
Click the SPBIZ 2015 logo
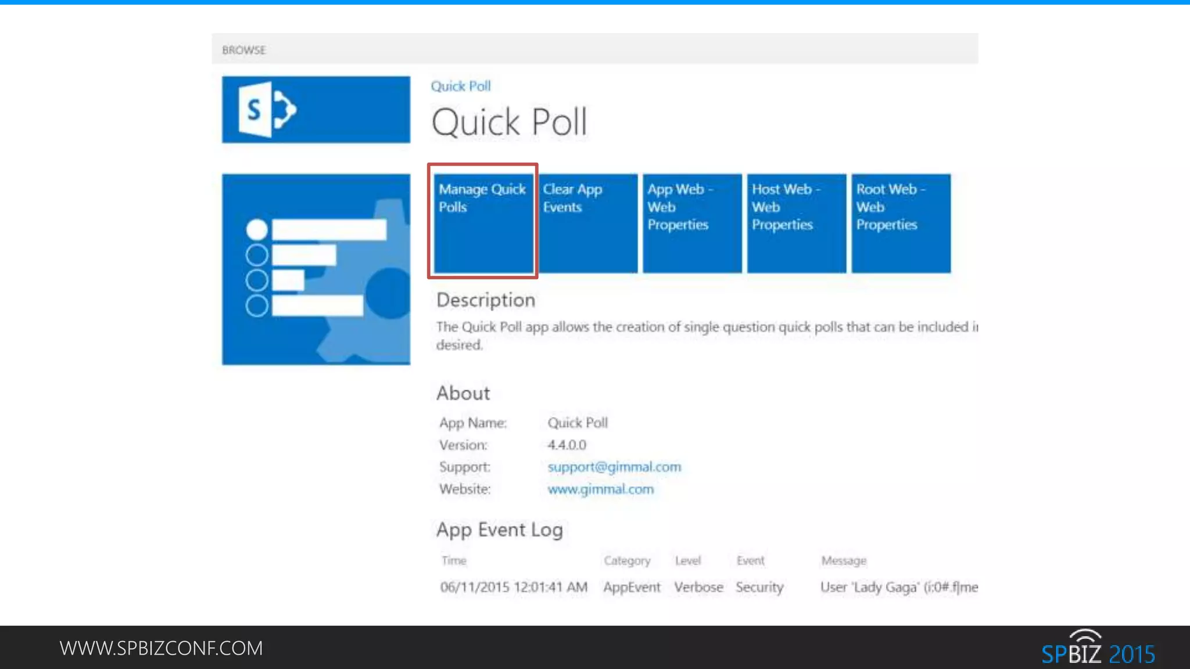(x=1097, y=649)
